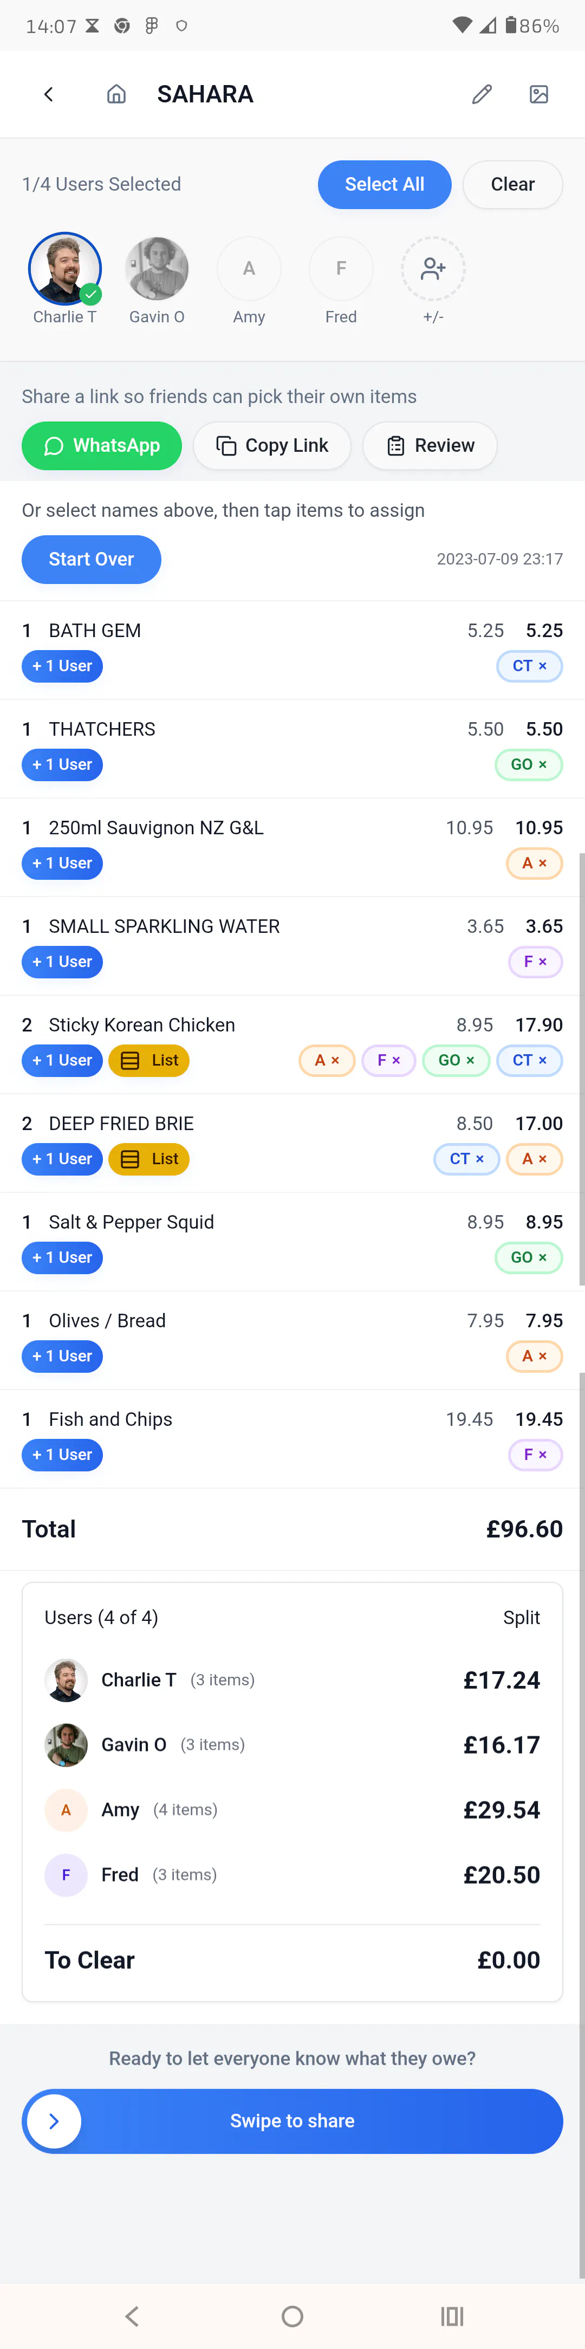Click the Select All button
The image size is (585, 2349).
click(385, 184)
